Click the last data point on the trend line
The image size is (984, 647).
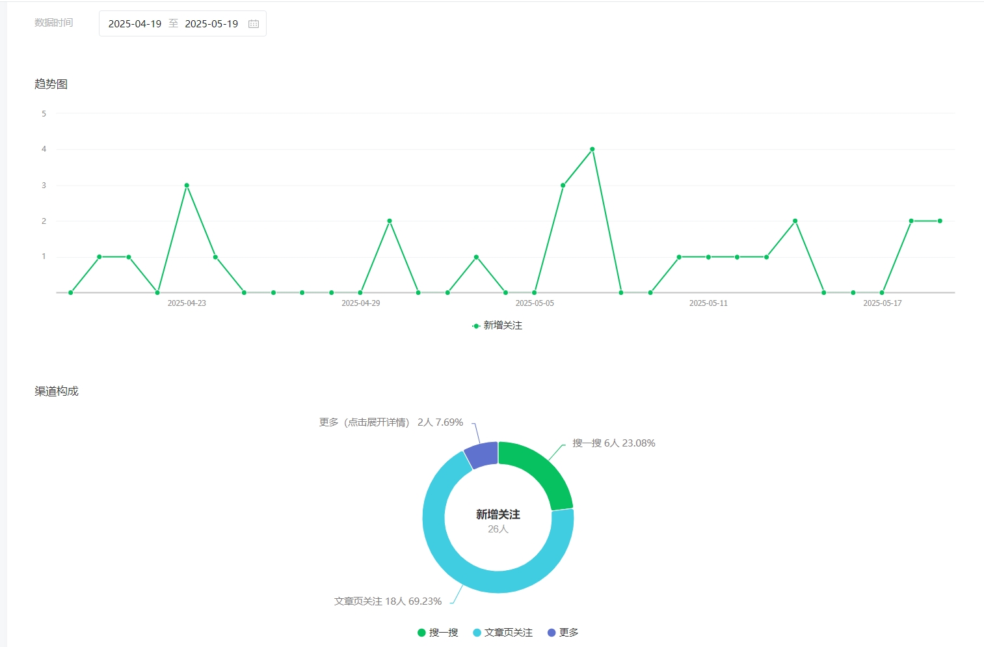[x=940, y=221]
